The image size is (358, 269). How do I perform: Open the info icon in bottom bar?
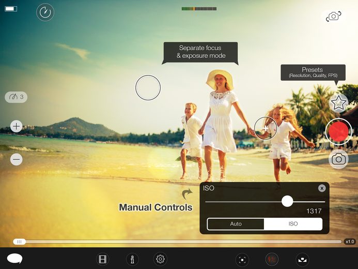(132, 259)
